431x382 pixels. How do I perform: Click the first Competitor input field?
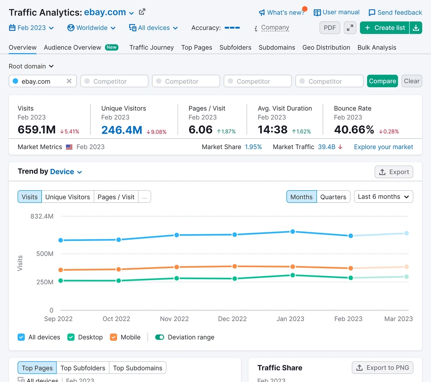pyautogui.click(x=114, y=81)
